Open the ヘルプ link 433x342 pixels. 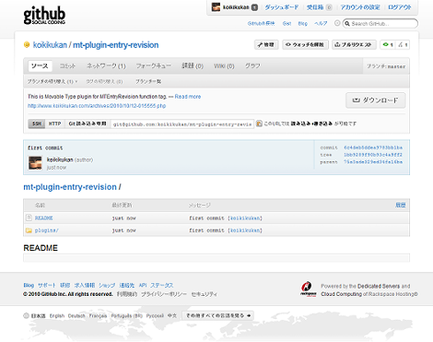click(x=321, y=23)
